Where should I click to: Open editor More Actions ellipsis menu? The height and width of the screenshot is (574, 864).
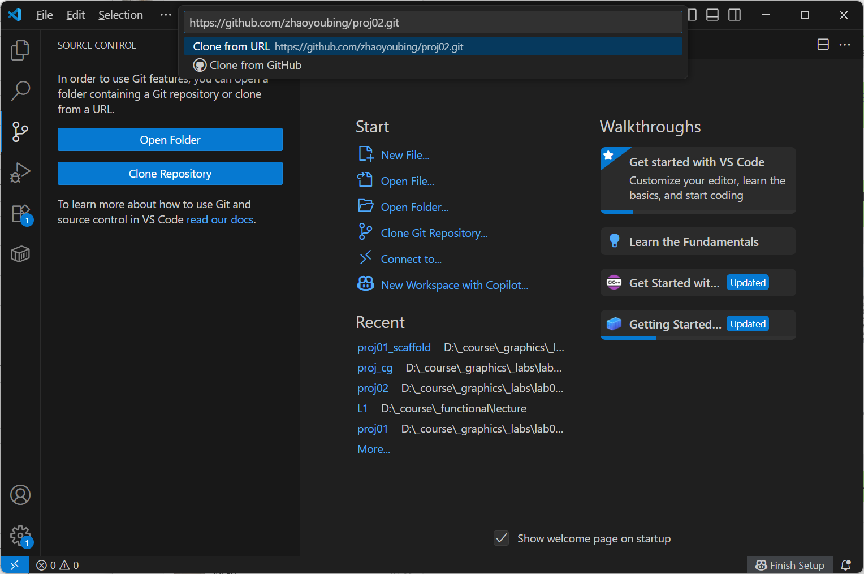(x=845, y=45)
